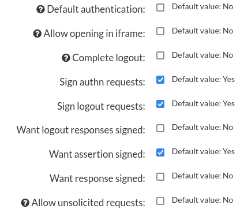The image size is (244, 216).
Task: Click the Sign authn requests label
Action: 102,82
